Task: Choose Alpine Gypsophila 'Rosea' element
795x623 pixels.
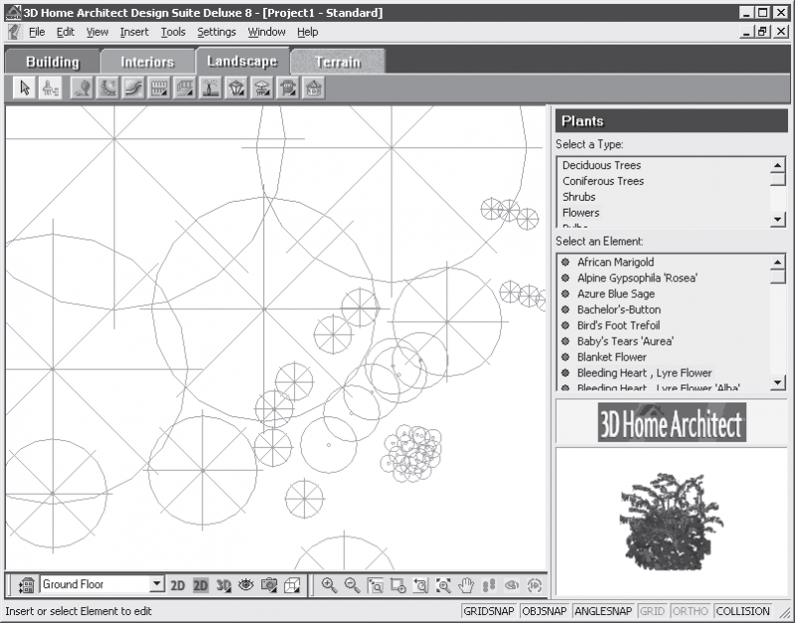Action: pyautogui.click(x=637, y=278)
